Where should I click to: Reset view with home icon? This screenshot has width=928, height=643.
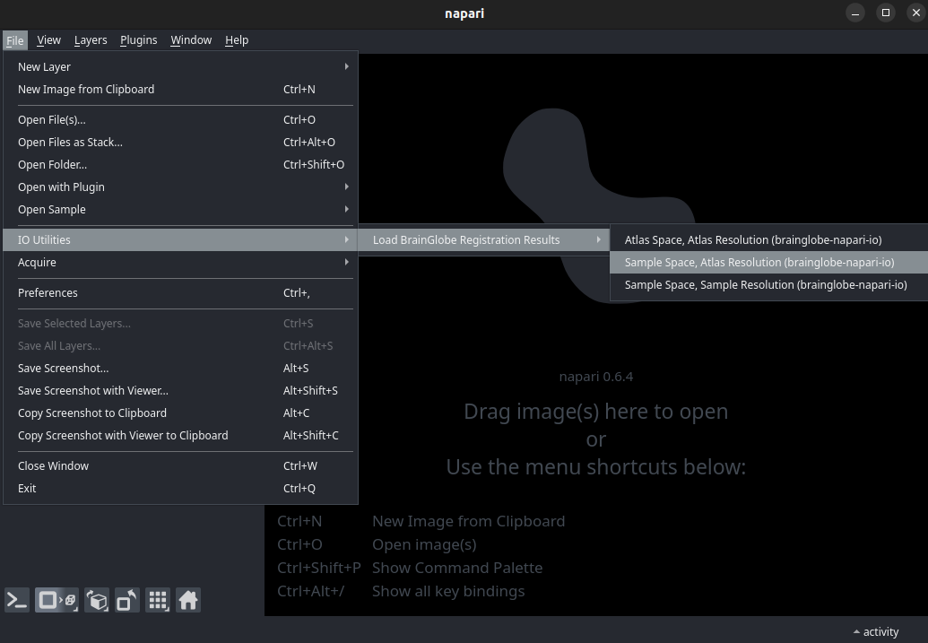tap(188, 600)
